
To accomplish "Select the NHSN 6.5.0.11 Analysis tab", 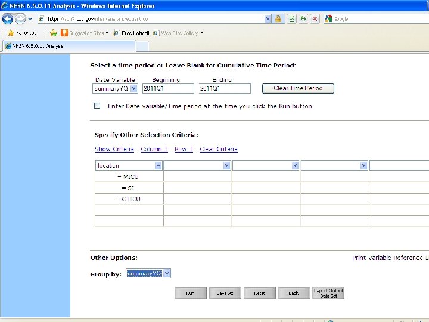I will [69, 46].
